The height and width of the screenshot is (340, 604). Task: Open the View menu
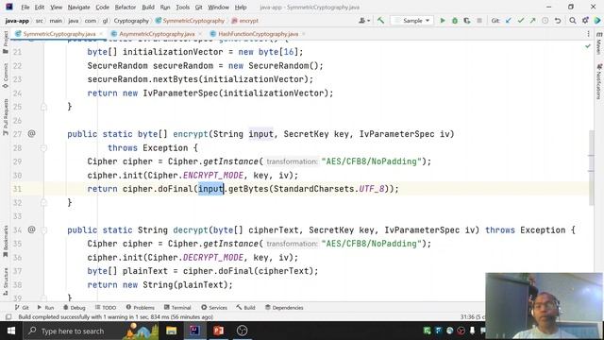click(56, 8)
